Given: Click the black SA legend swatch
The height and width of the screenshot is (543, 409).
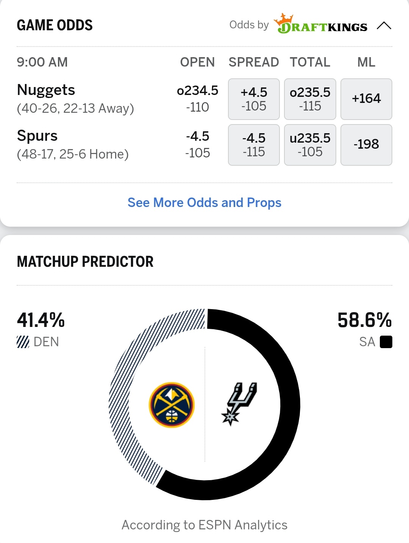Looking at the screenshot, I should 386,342.
